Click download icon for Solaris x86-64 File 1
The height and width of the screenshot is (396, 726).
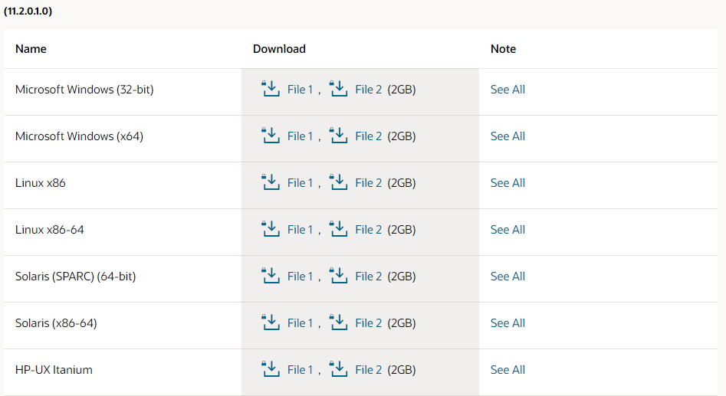pyautogui.click(x=271, y=322)
